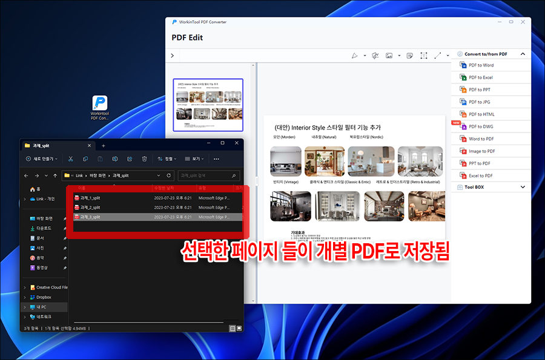Open 다운로드 in Explorer sidebar
This screenshot has height=360, width=545.
(x=41, y=228)
